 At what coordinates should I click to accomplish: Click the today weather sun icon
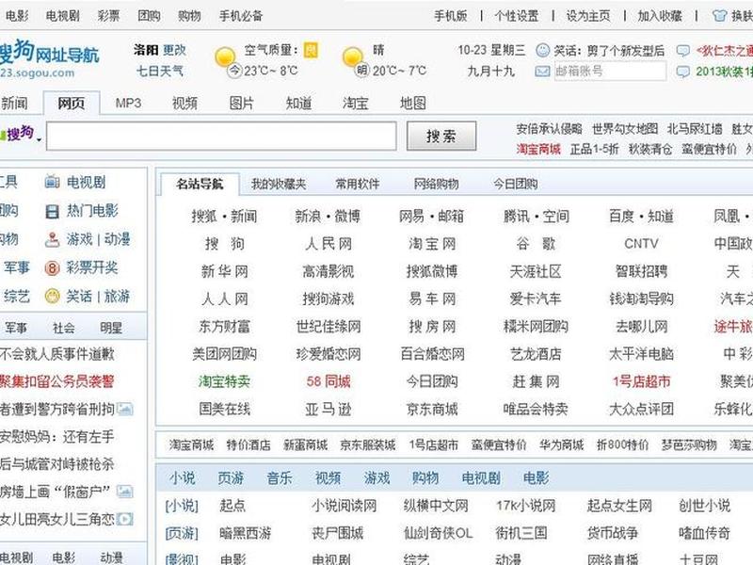coord(224,56)
